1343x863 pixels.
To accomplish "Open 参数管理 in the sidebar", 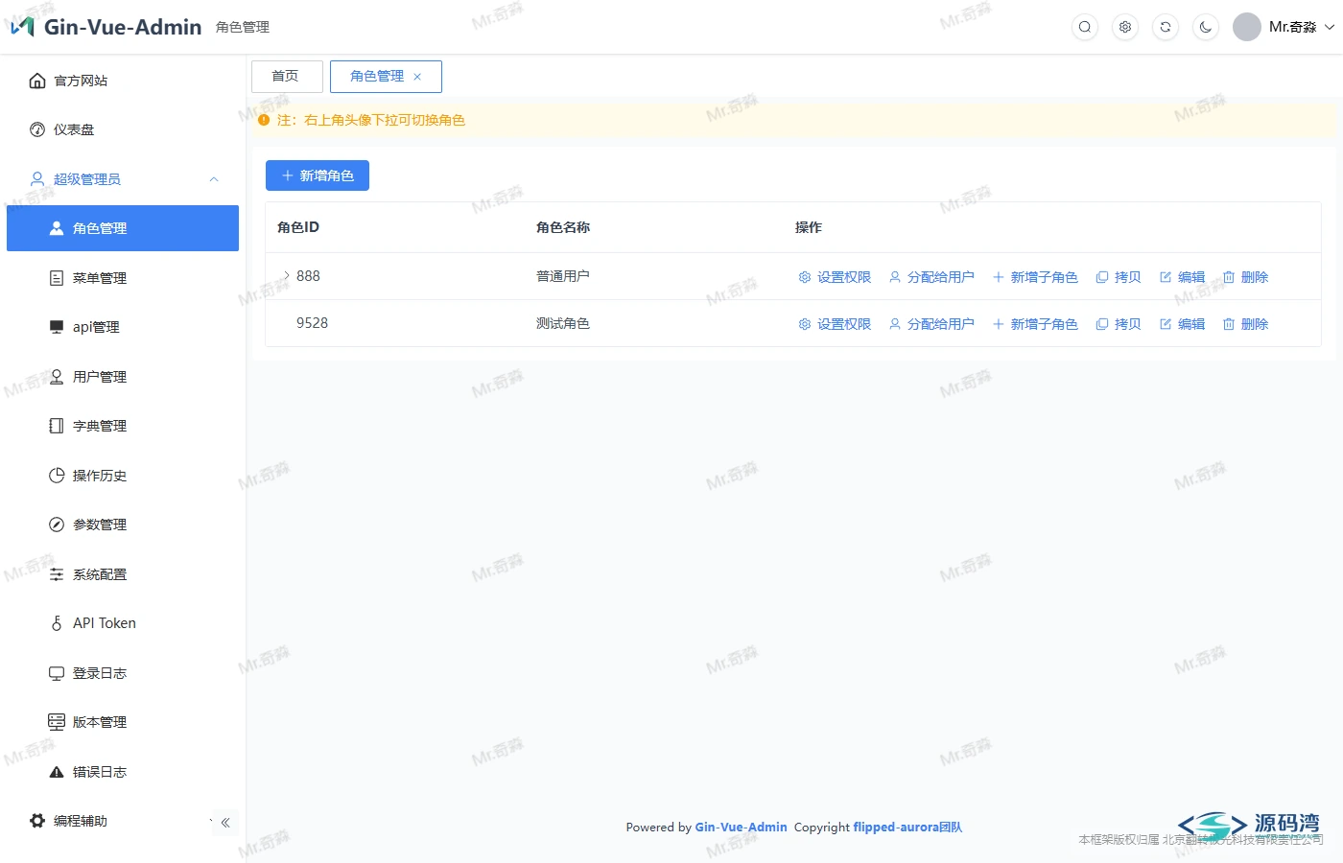I will point(123,525).
